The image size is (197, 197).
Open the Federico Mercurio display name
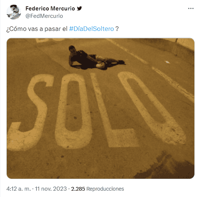pyautogui.click(x=50, y=9)
